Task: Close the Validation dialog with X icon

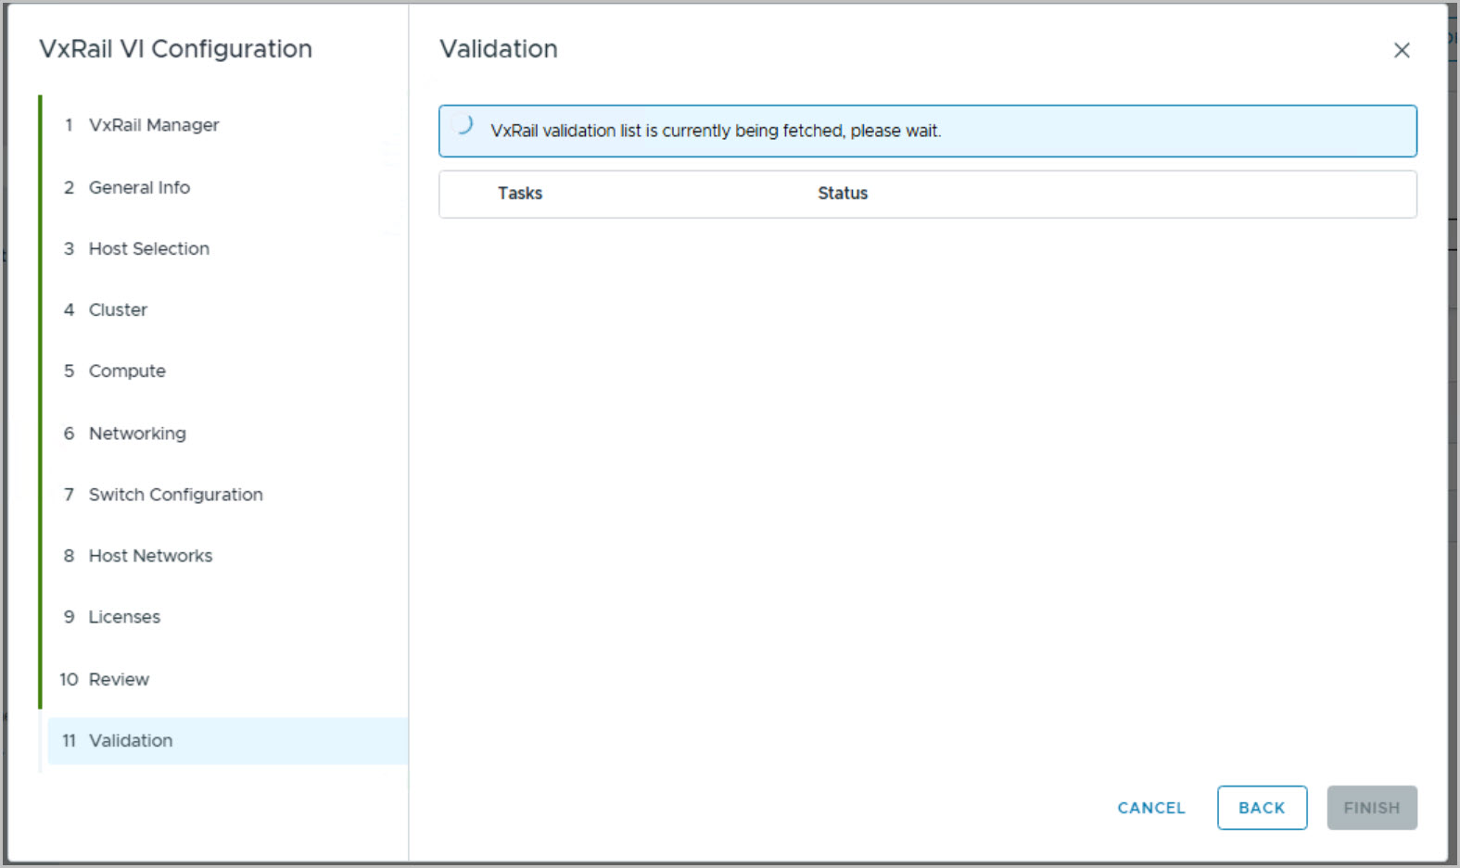Action: click(x=1401, y=51)
